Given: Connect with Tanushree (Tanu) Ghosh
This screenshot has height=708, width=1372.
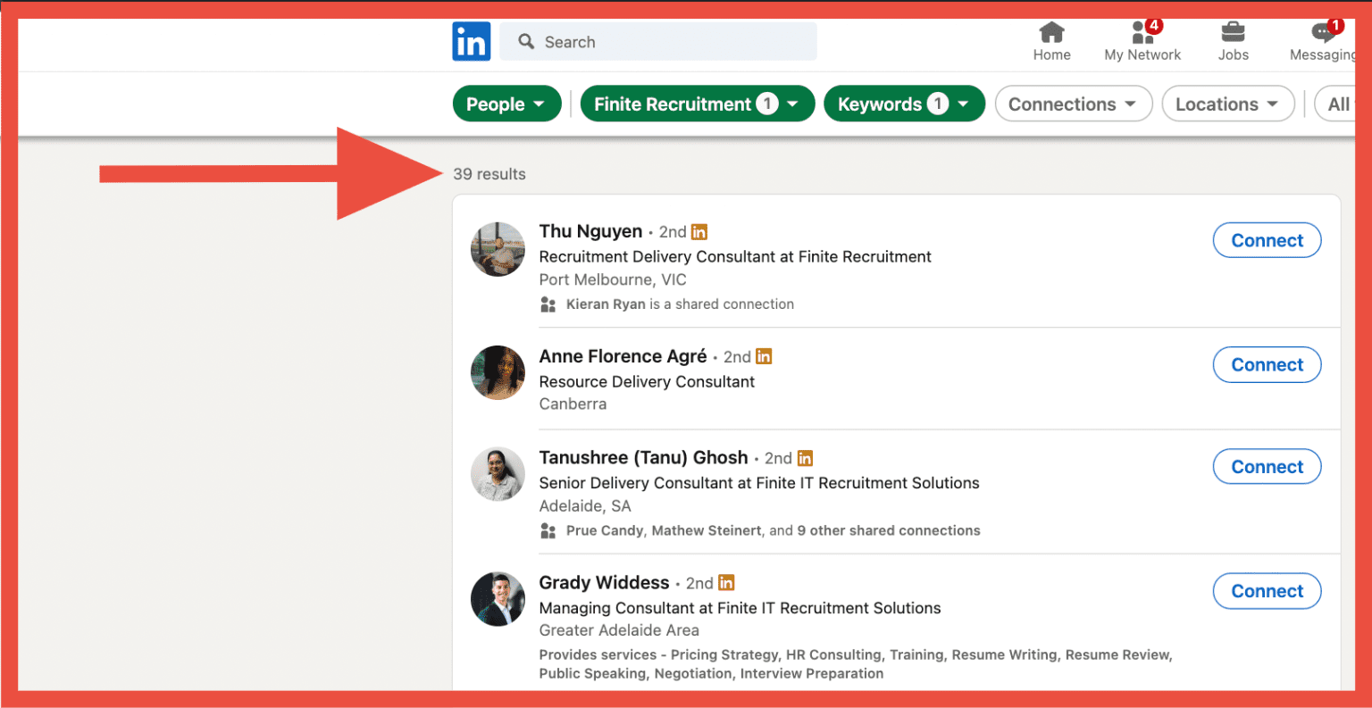Looking at the screenshot, I should click(1267, 466).
